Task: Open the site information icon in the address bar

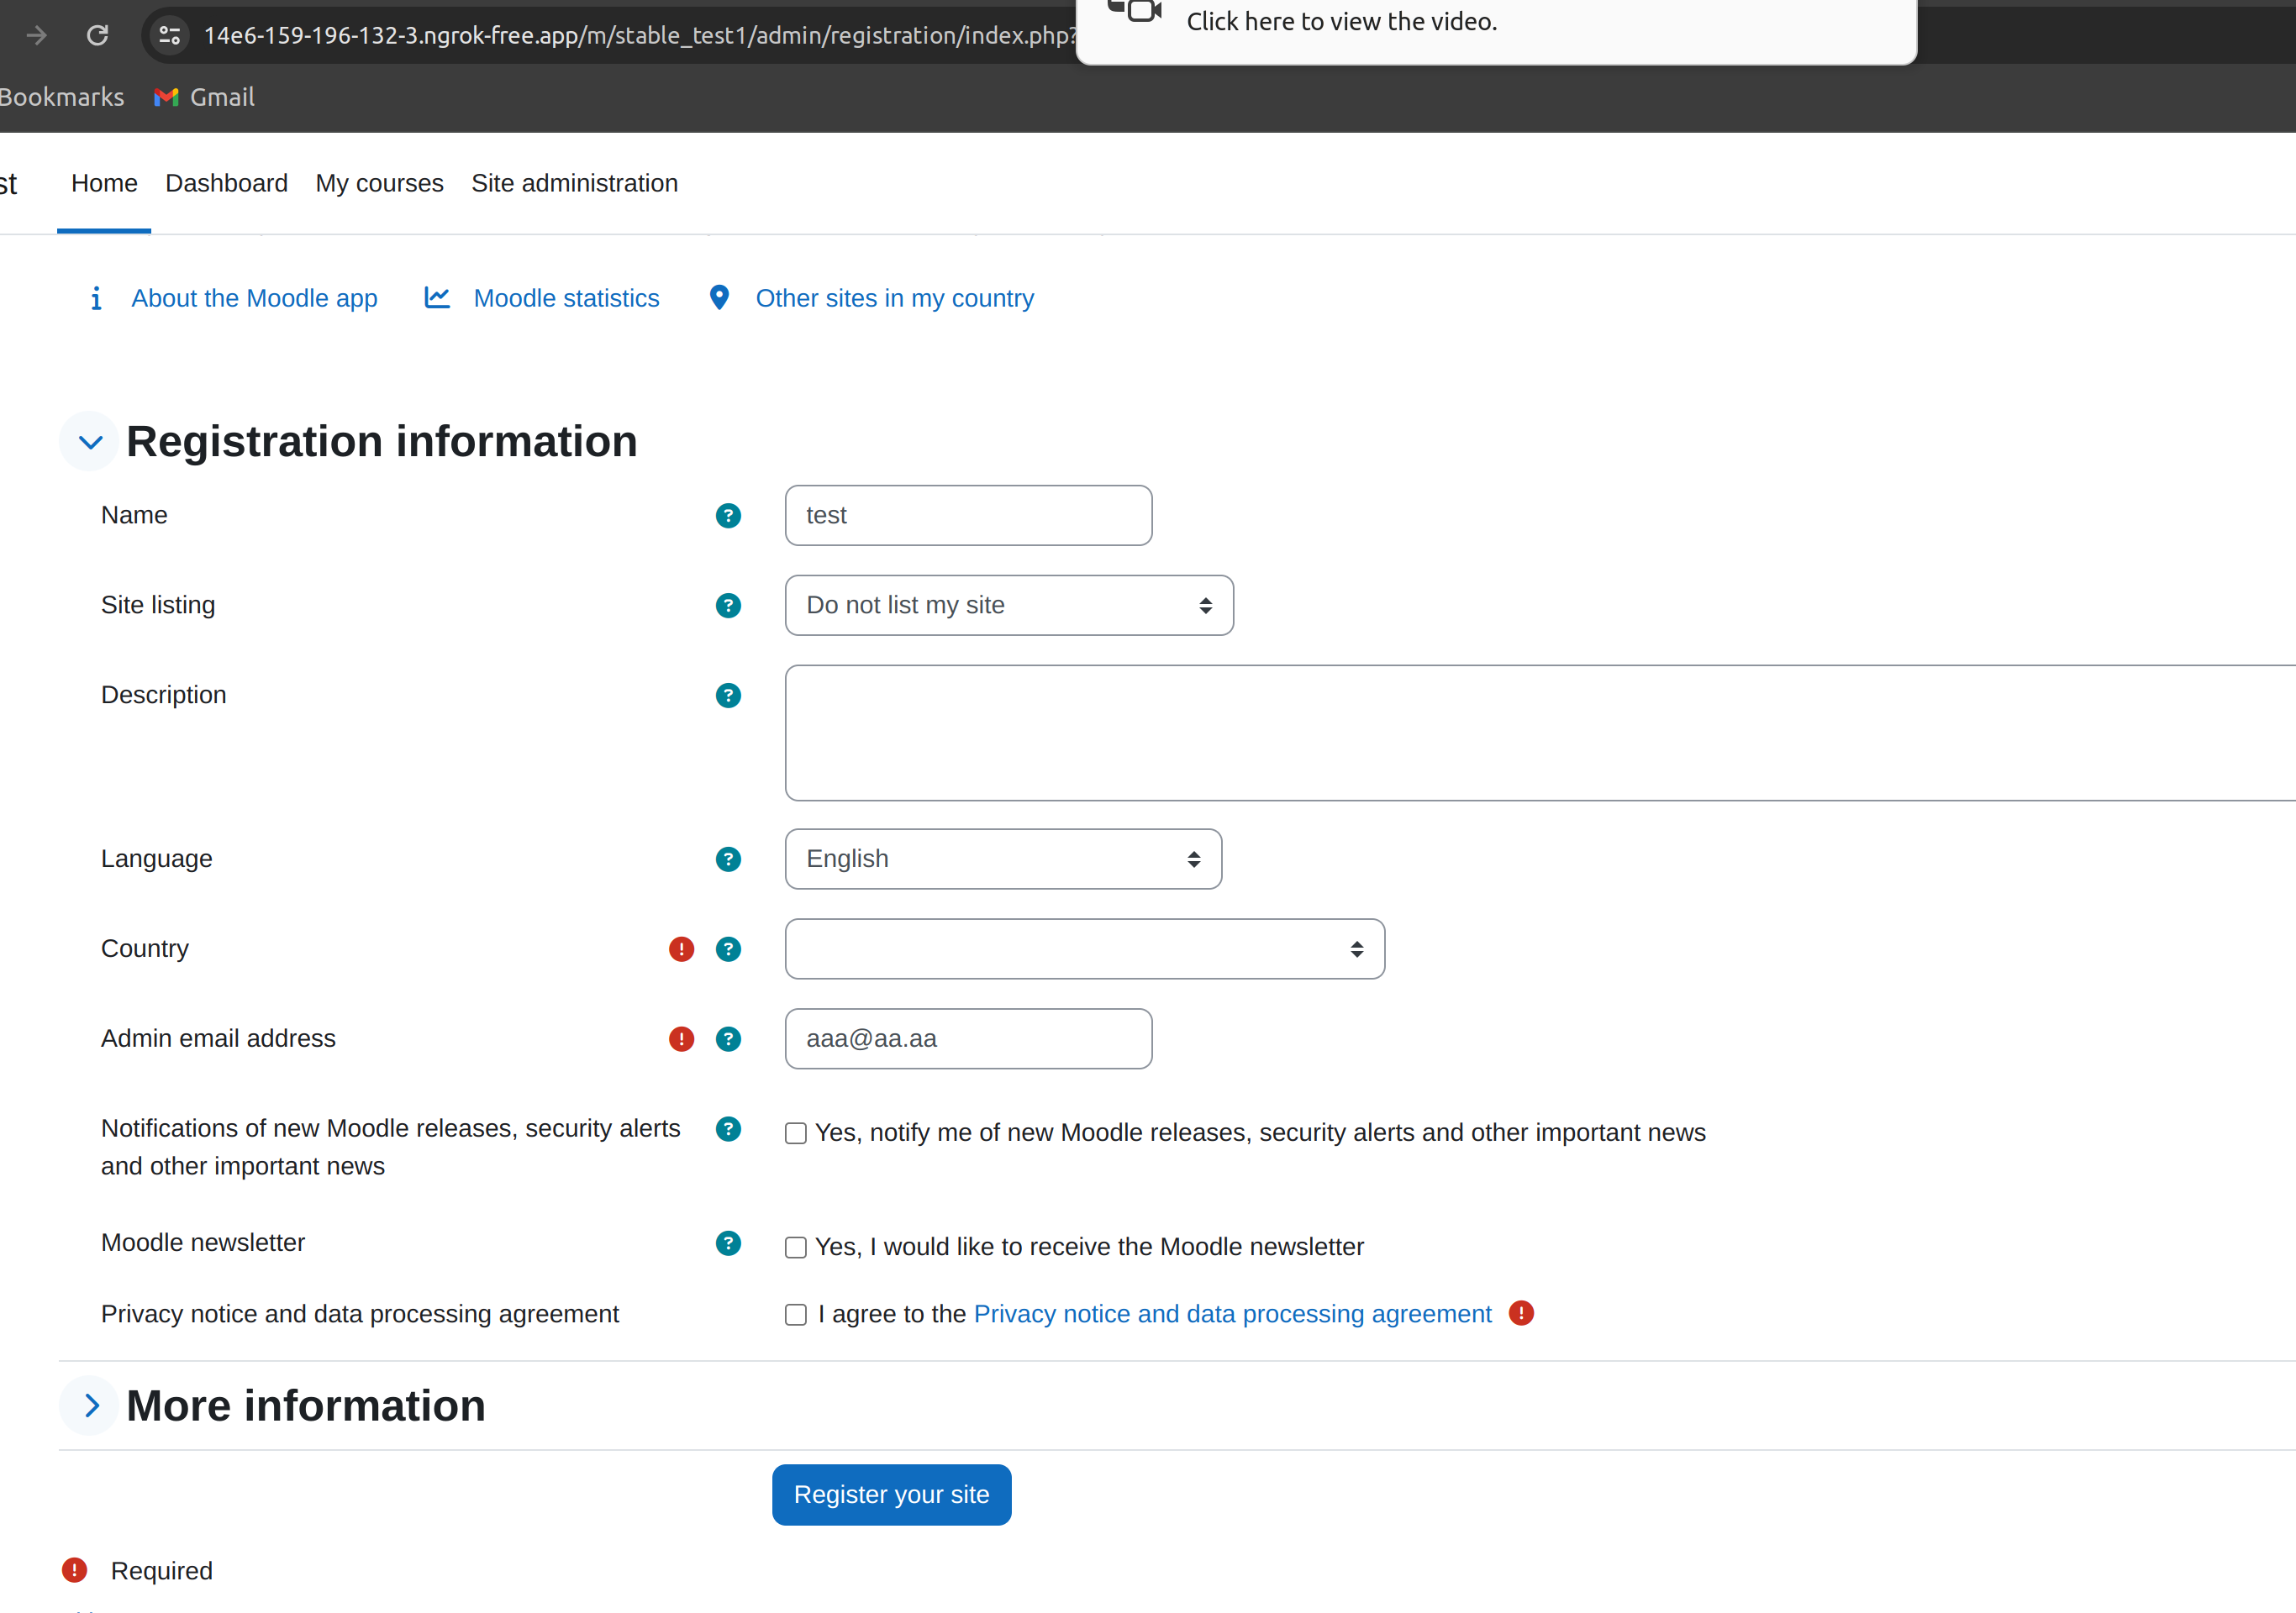Action: [170, 36]
